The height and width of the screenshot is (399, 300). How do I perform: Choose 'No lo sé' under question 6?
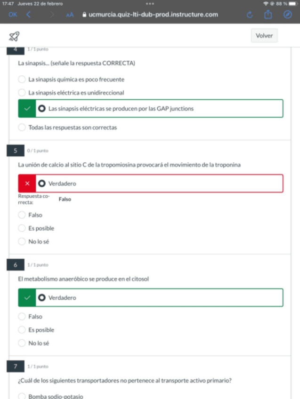click(22, 343)
